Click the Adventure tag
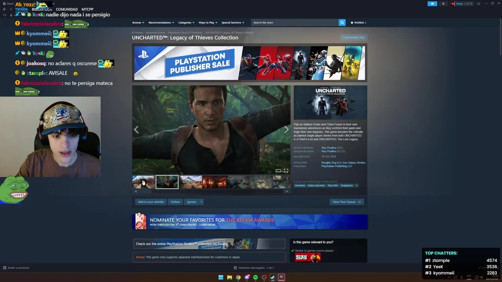This screenshot has height=282, width=502. (x=300, y=186)
